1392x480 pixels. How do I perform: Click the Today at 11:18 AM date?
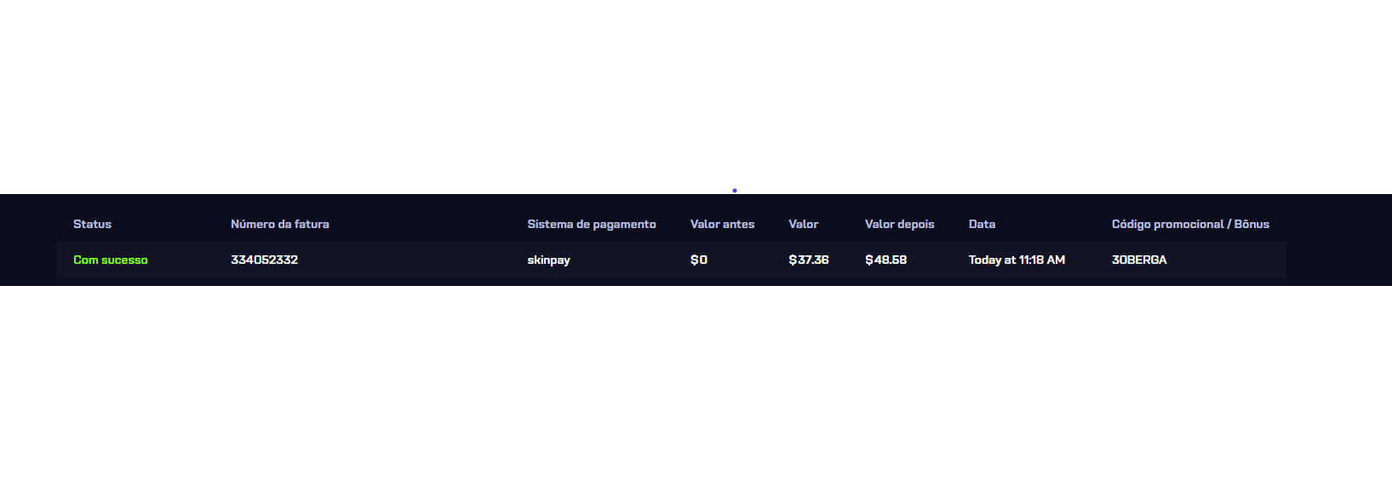(x=1017, y=260)
